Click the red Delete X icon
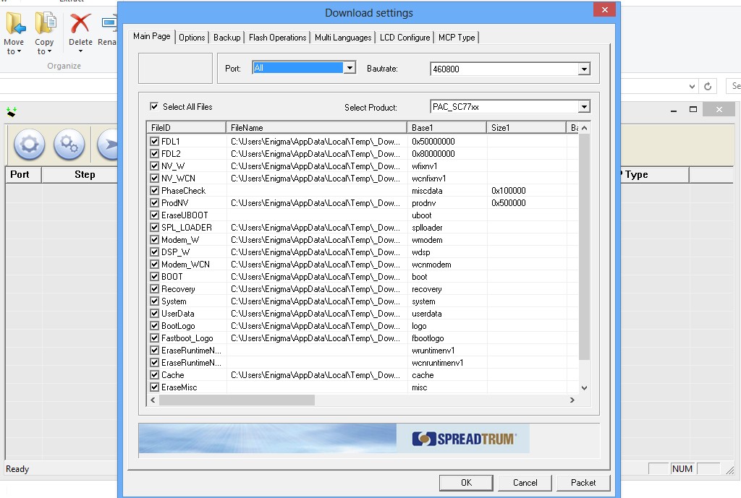Image resolution: width=741 pixels, height=498 pixels. (80, 25)
